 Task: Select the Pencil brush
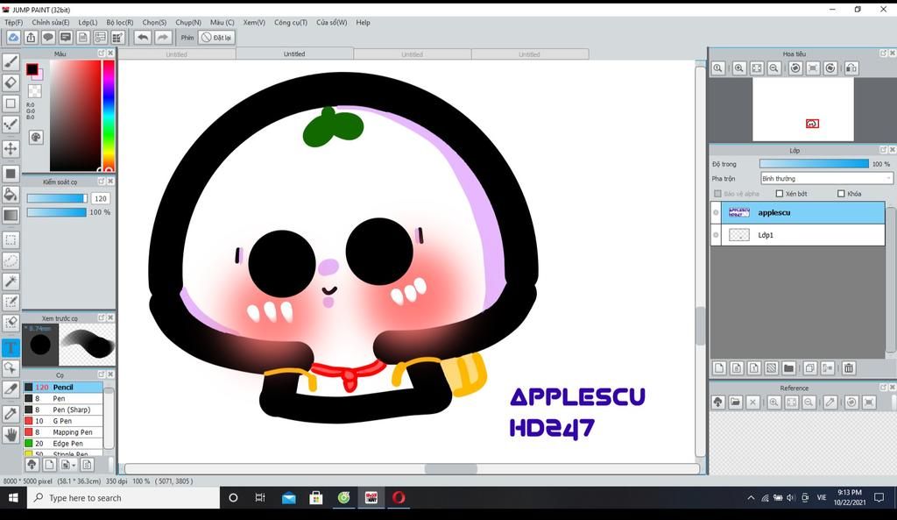[x=63, y=387]
